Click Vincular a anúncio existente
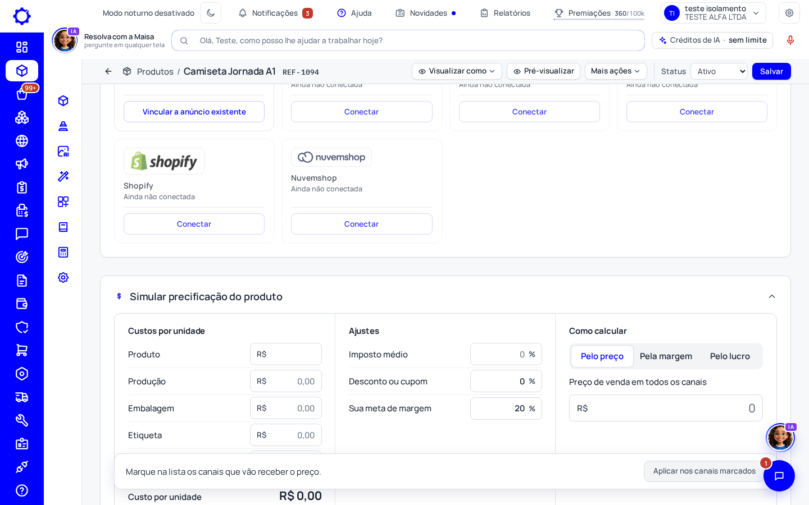Screen dimensions: 809x505 tap(194, 112)
